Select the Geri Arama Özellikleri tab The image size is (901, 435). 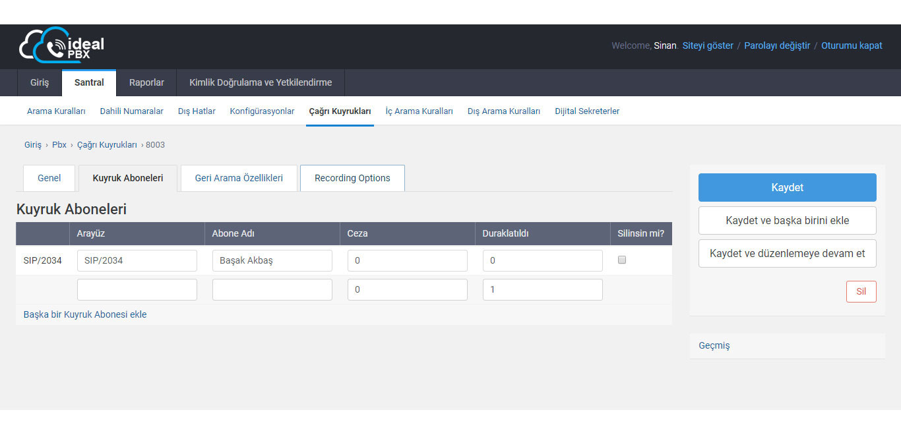point(239,178)
